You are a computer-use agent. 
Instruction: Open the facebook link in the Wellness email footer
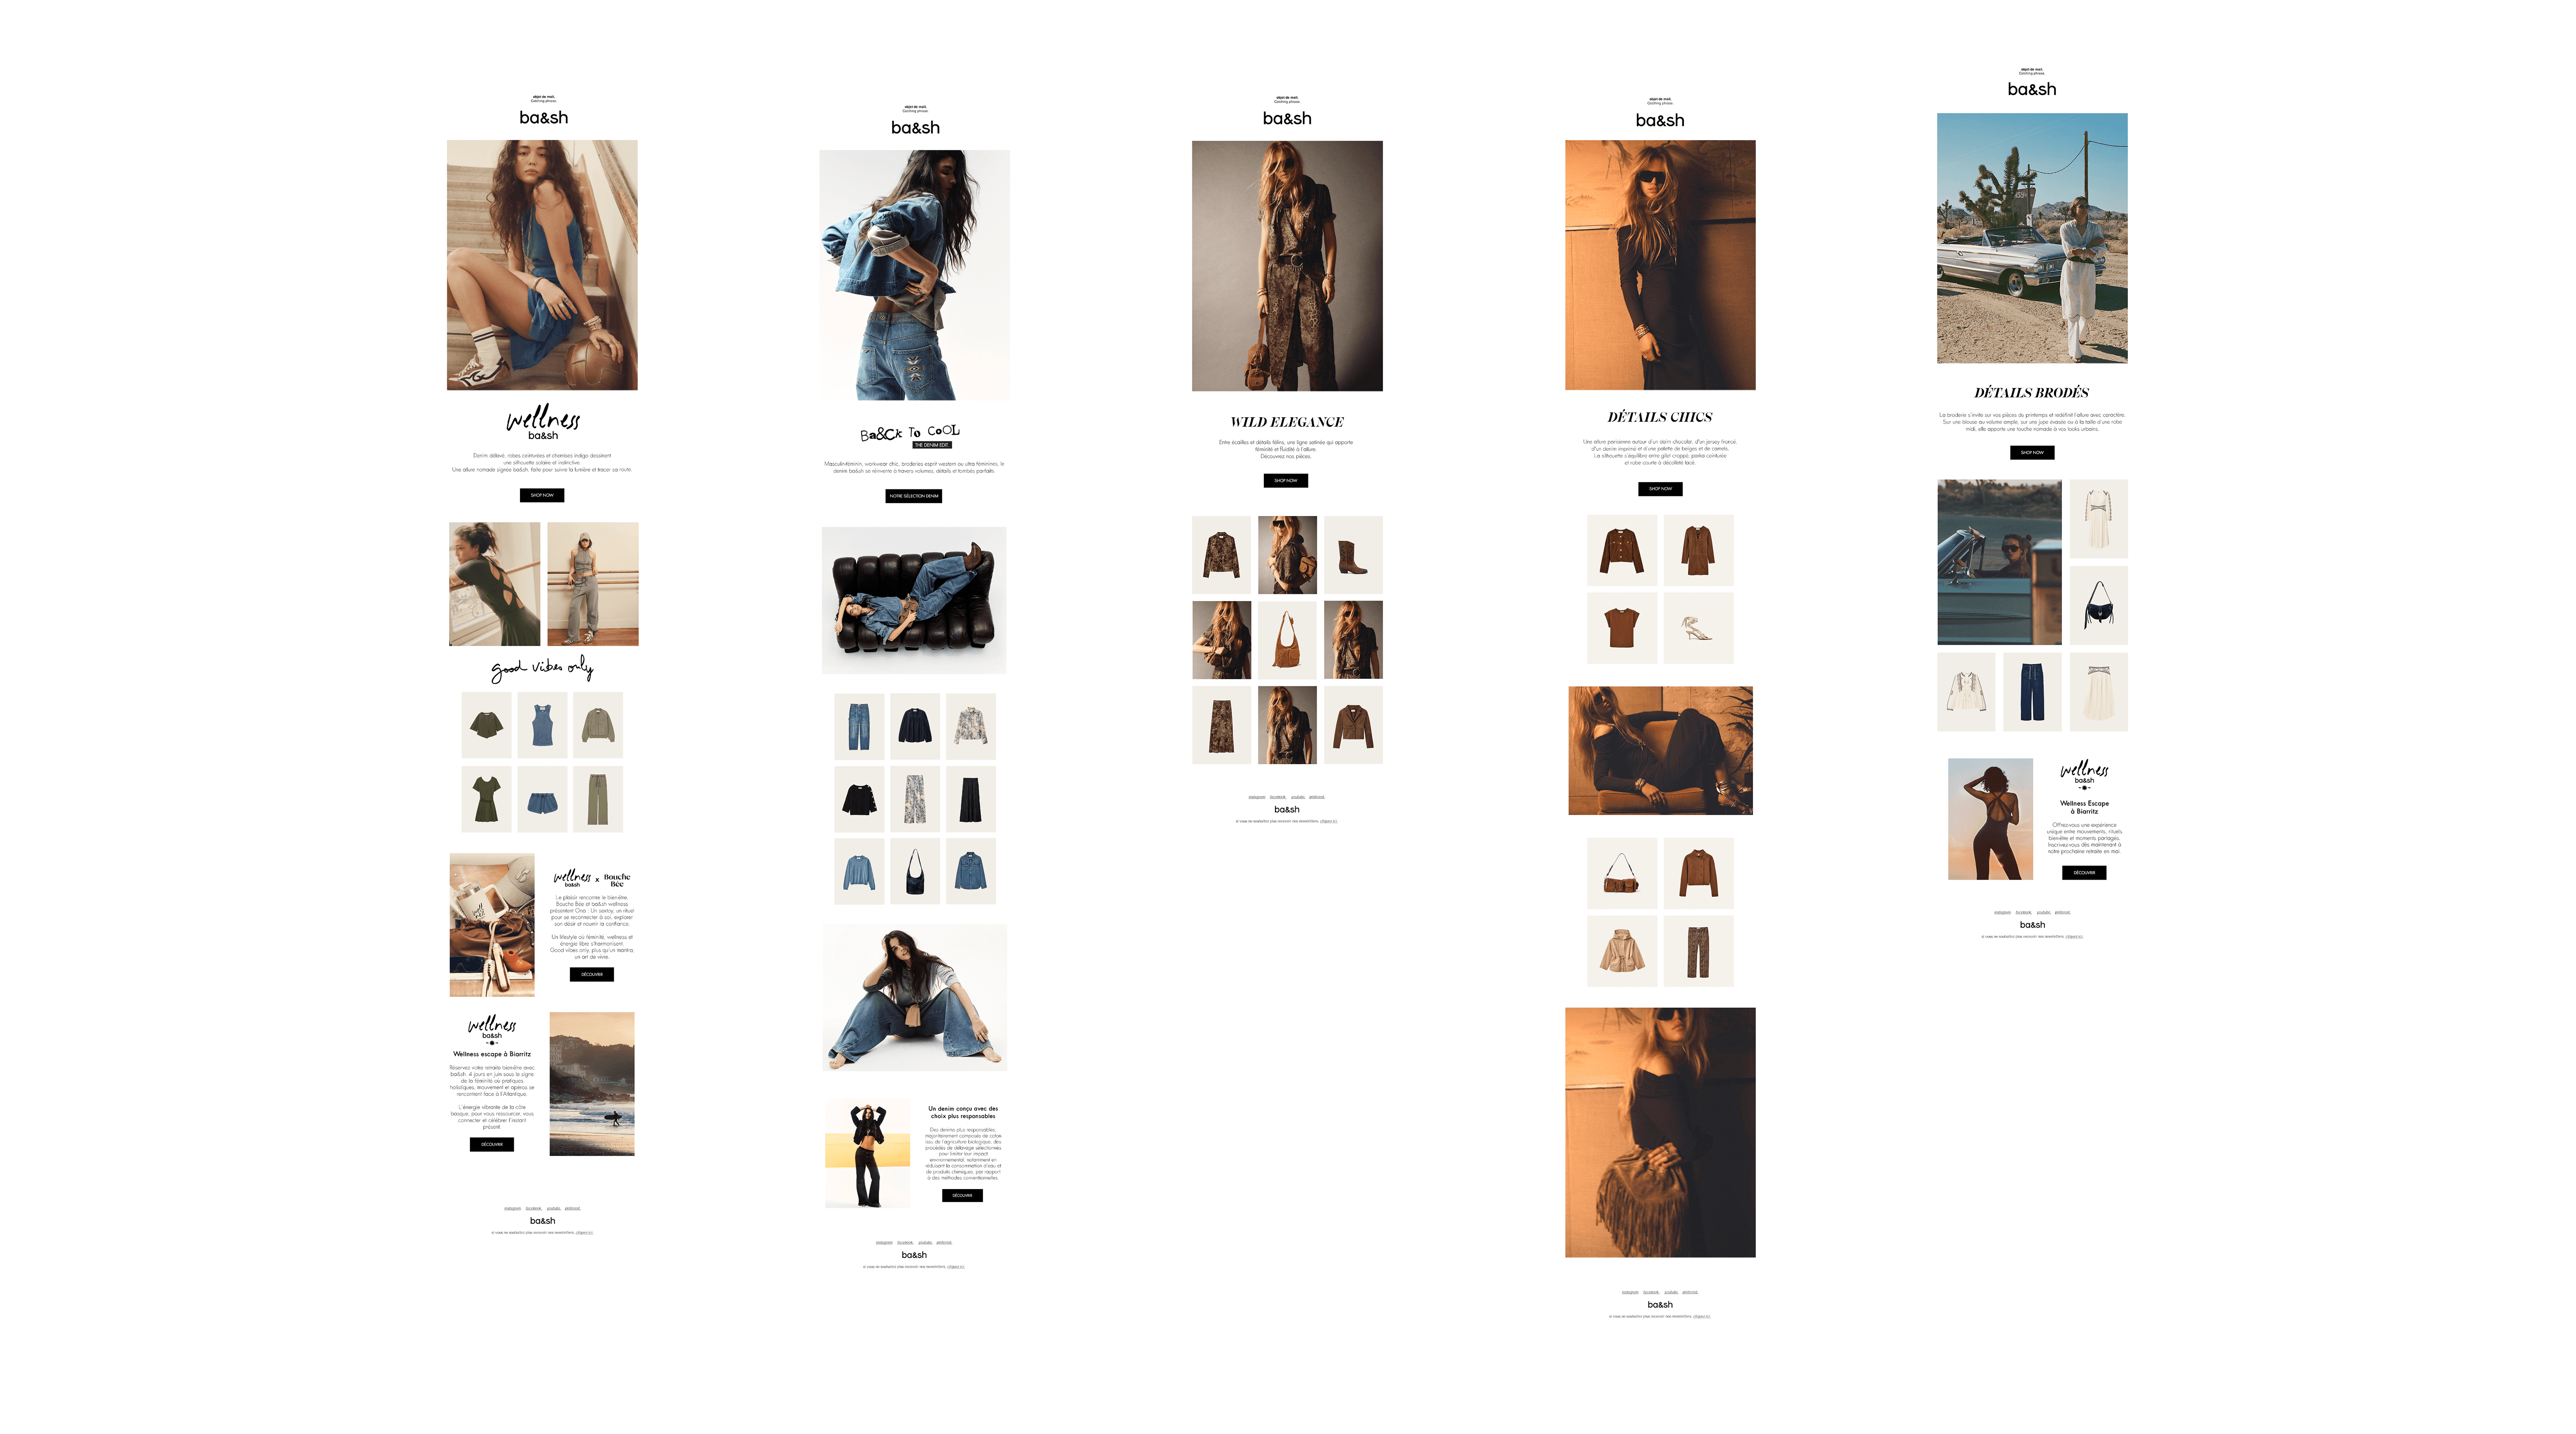[x=533, y=1208]
